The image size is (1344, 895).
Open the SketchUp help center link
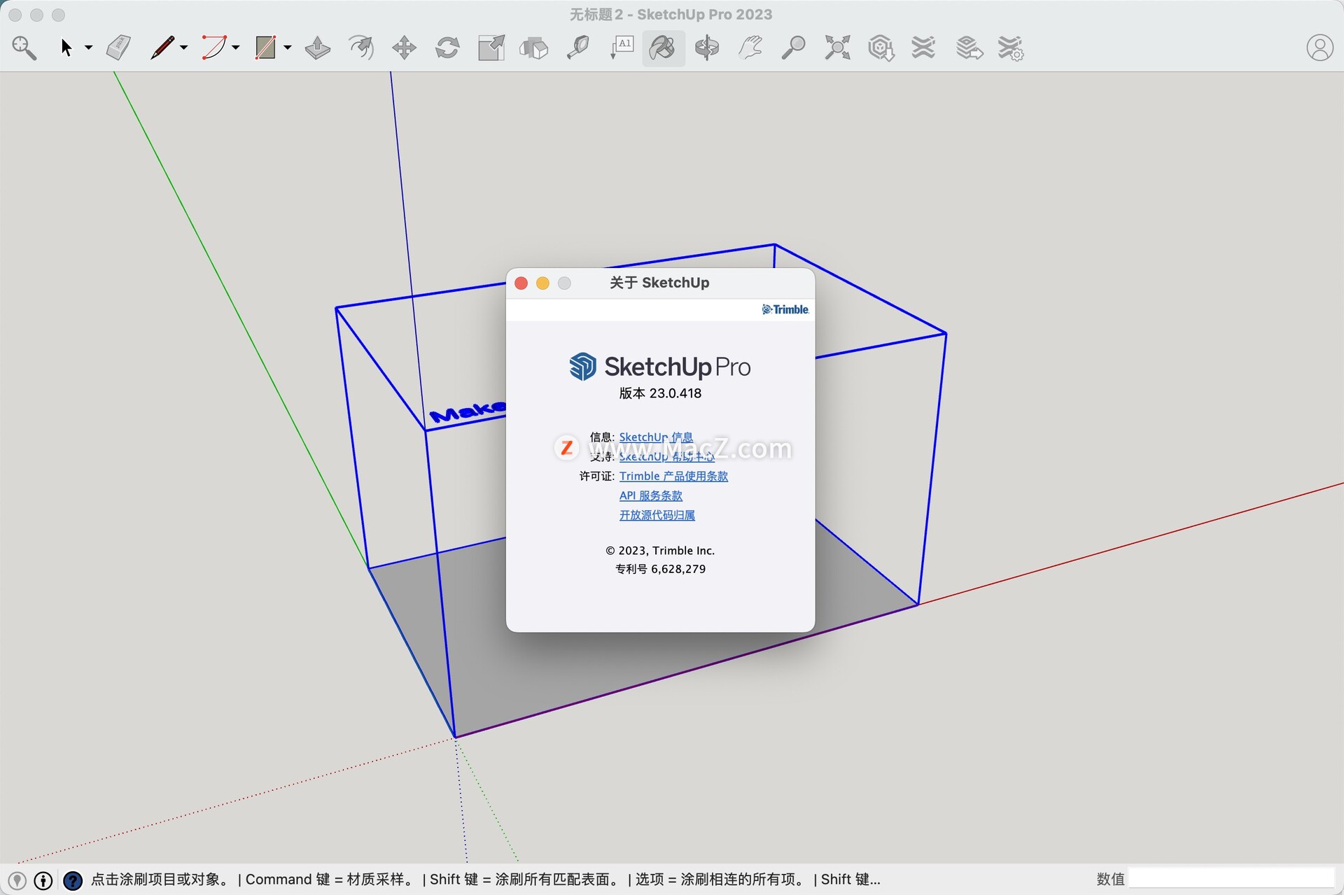[x=666, y=457]
